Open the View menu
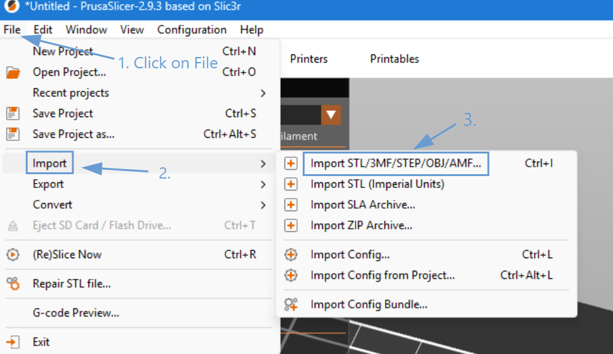613x354 pixels. point(132,29)
